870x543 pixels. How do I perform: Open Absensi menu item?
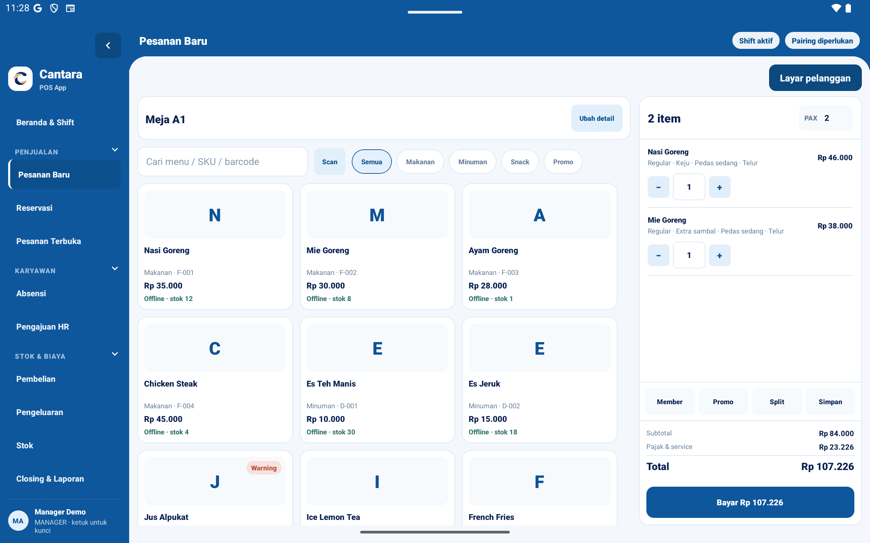(65, 294)
